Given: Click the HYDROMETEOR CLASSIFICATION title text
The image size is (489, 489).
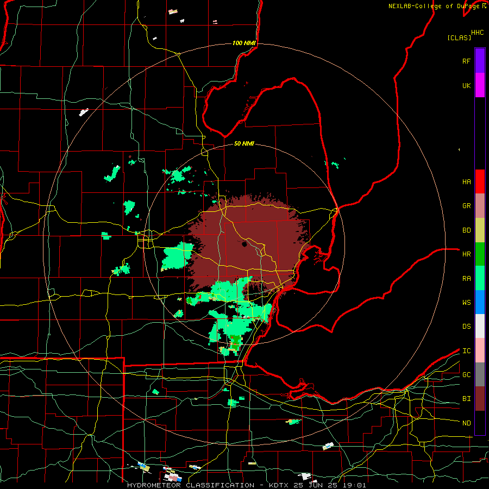Looking at the screenshot, I should (x=190, y=485).
